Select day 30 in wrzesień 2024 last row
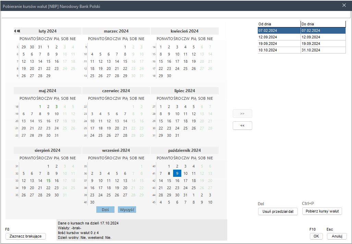 [92, 202]
